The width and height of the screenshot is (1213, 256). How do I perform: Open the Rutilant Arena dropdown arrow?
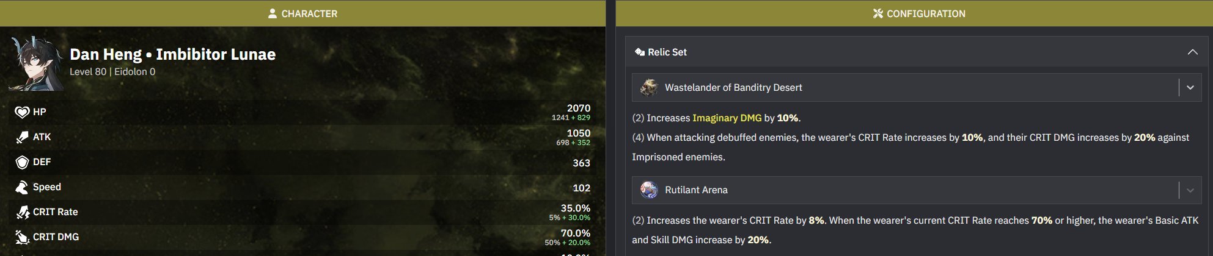[1190, 190]
